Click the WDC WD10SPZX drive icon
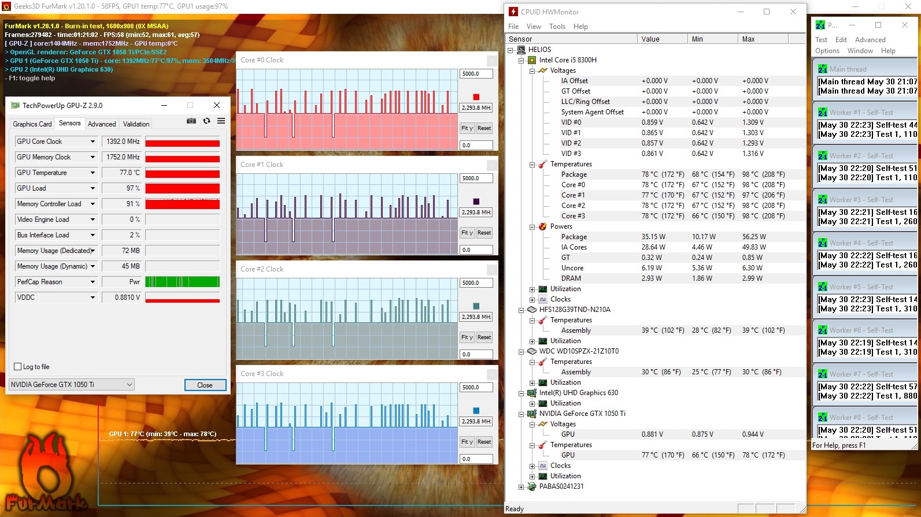 pos(532,351)
